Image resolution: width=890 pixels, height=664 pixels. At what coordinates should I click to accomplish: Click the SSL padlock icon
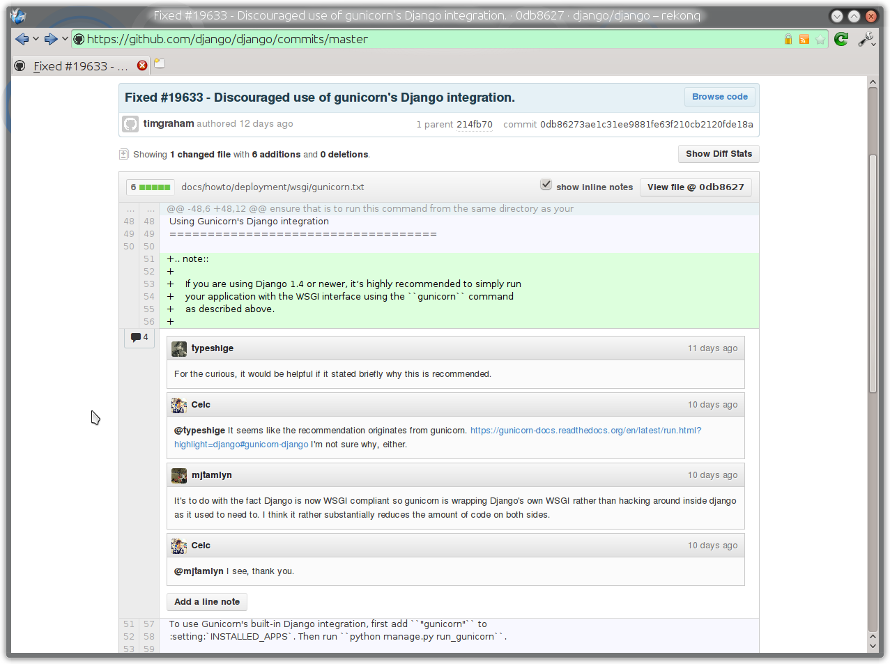pos(788,40)
